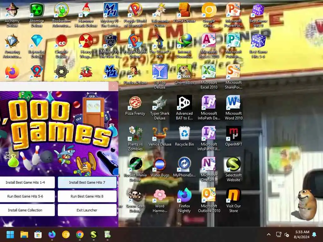Screen dimensions: 323x242
Task: Click Install Best Game Hits 1-4 button
Action: (25, 182)
